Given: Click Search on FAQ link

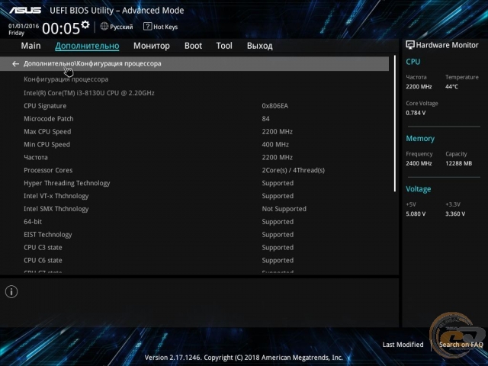Looking at the screenshot, I should pos(461,345).
